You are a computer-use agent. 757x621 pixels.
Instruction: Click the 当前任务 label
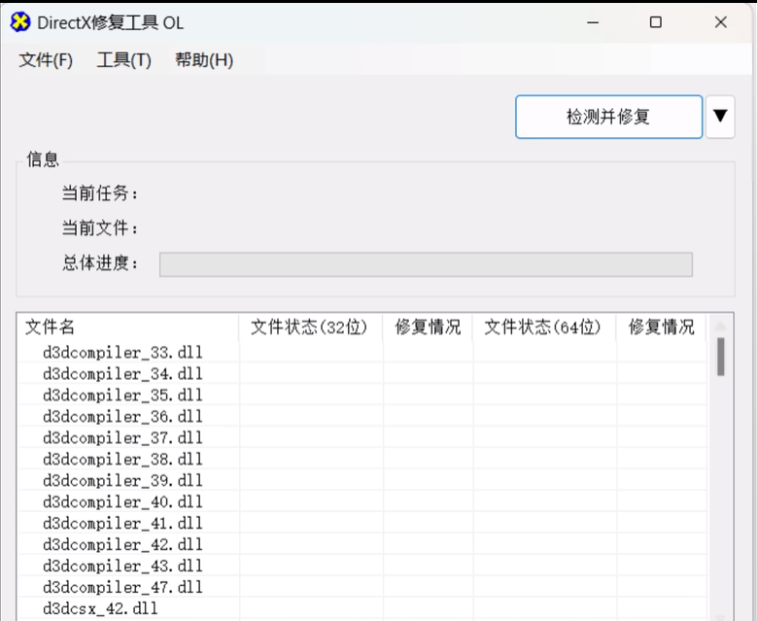click(100, 193)
